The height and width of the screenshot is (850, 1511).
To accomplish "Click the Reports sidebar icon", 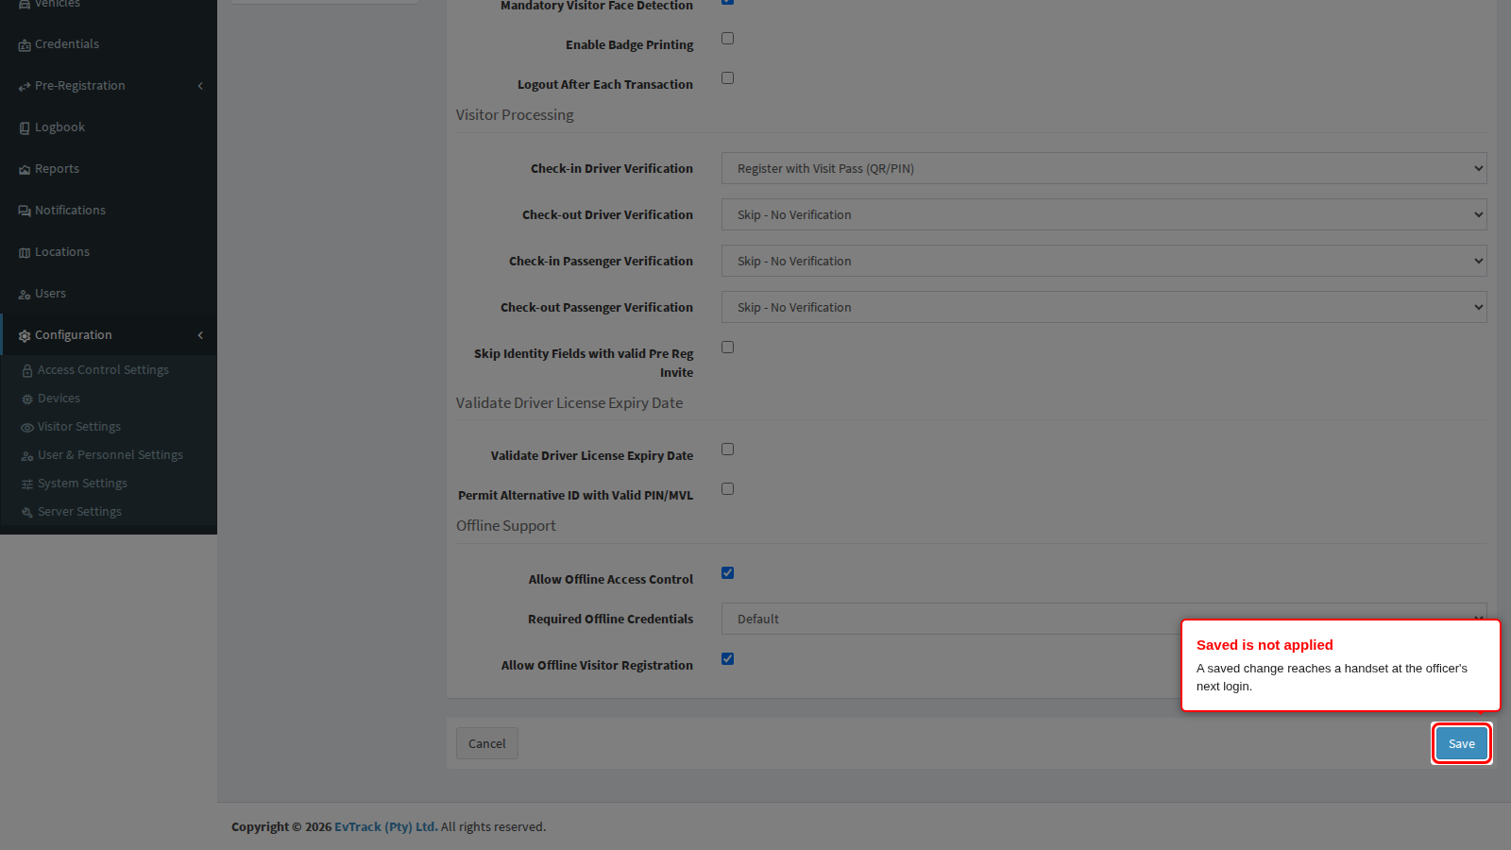I will (25, 170).
